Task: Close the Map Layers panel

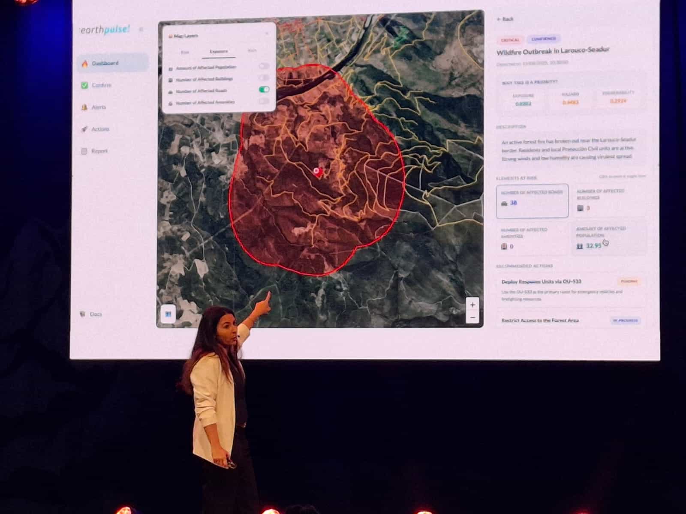Action: click(x=267, y=33)
